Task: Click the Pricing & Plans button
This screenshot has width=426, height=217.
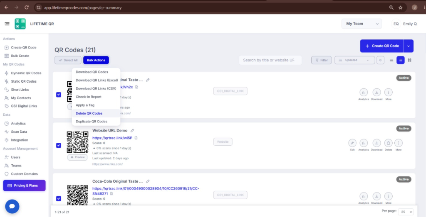Action: (25, 185)
